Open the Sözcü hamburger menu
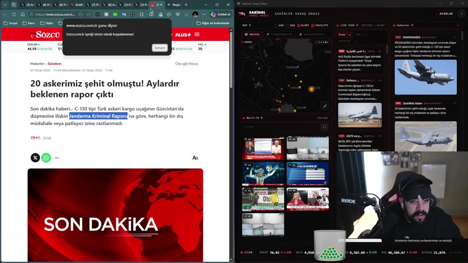The height and width of the screenshot is (263, 468). pos(197,35)
